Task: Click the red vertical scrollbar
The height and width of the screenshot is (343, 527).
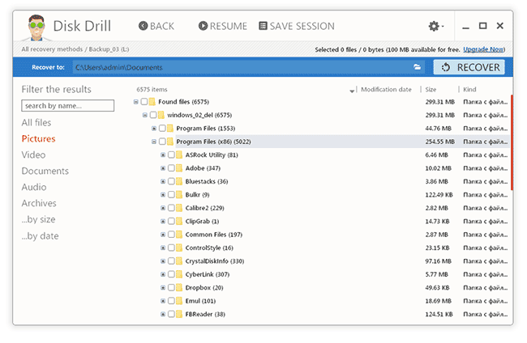Action: tap(512, 142)
